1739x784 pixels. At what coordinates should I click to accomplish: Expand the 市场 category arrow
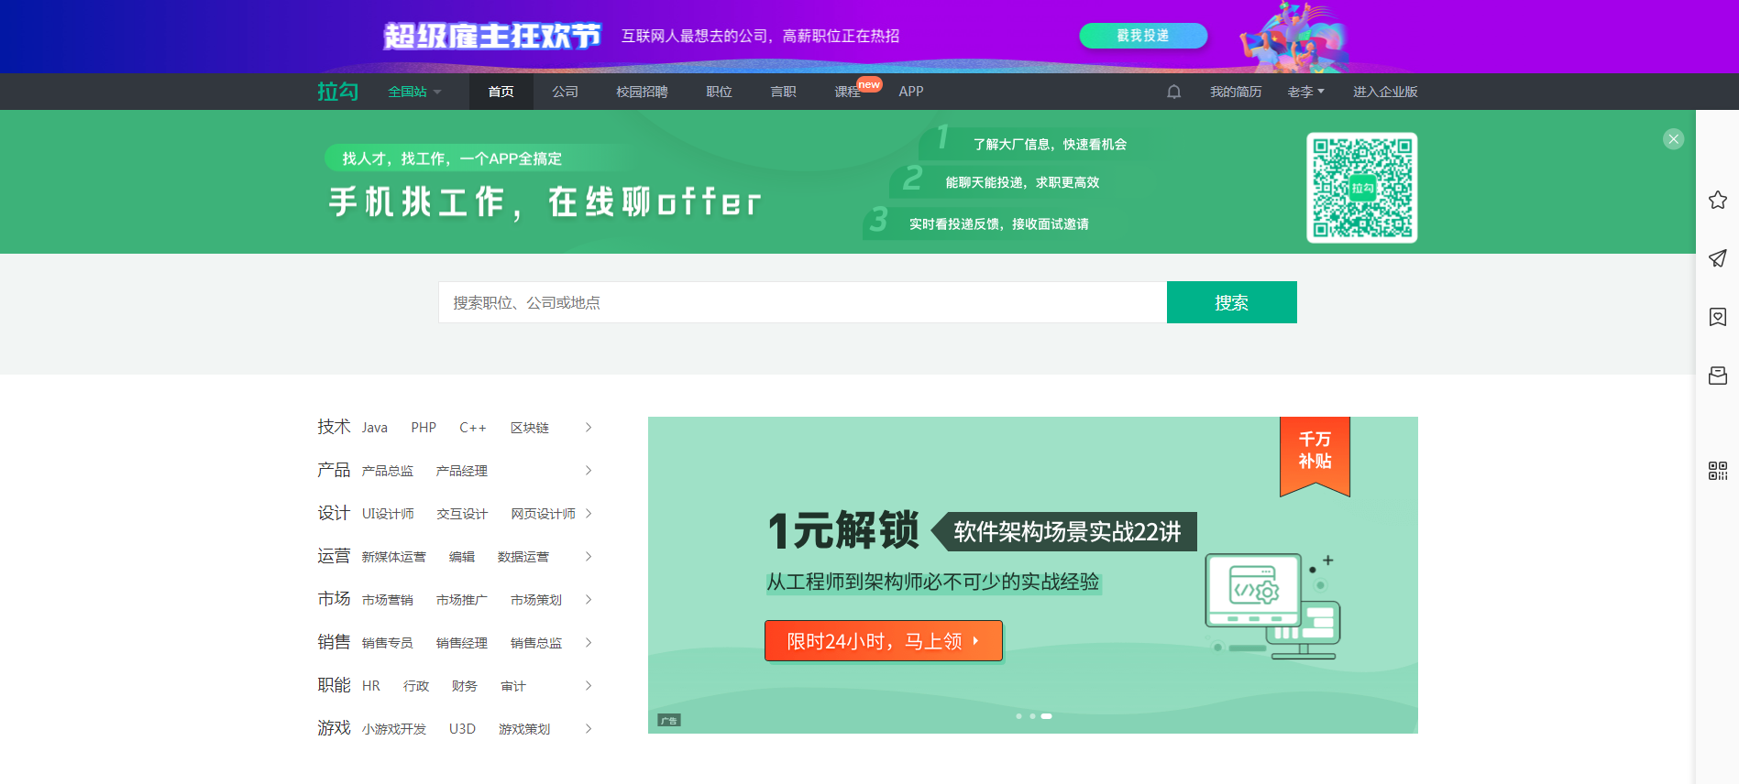tap(589, 600)
